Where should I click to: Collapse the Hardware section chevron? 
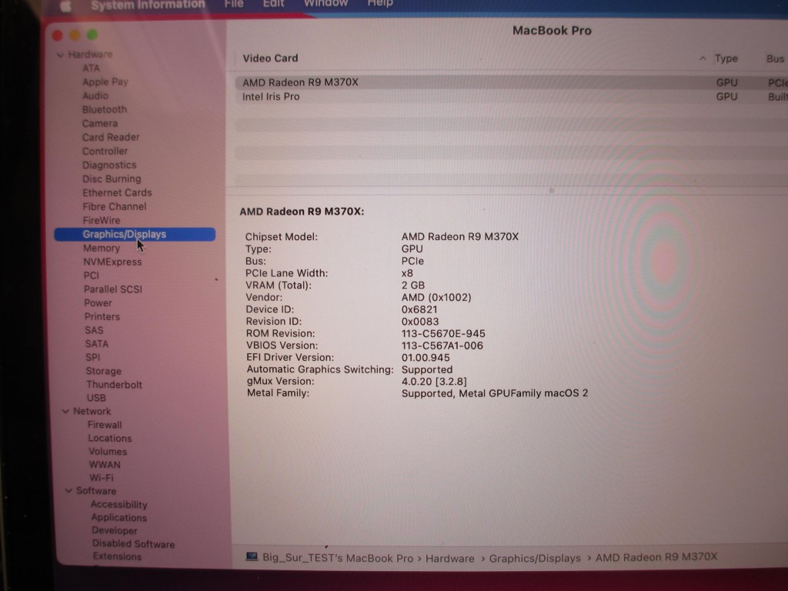(x=60, y=55)
